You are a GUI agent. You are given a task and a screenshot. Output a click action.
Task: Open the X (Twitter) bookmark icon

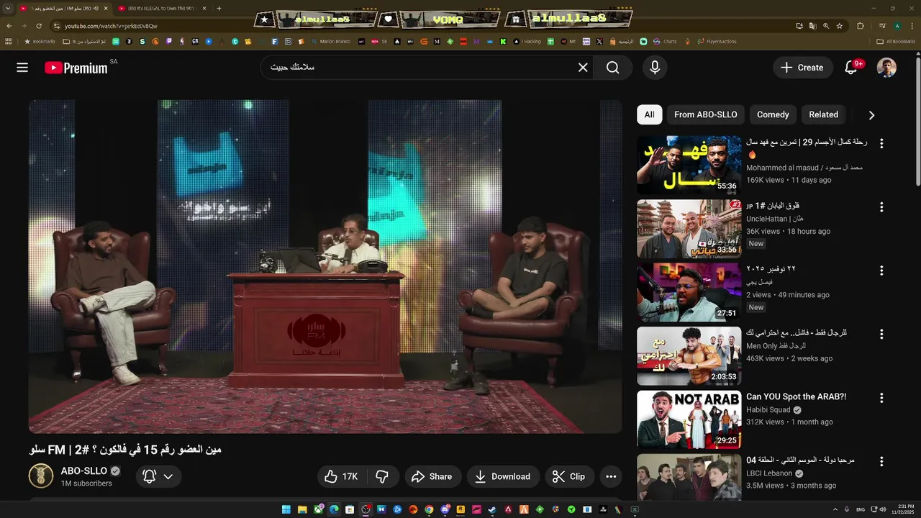click(x=599, y=41)
